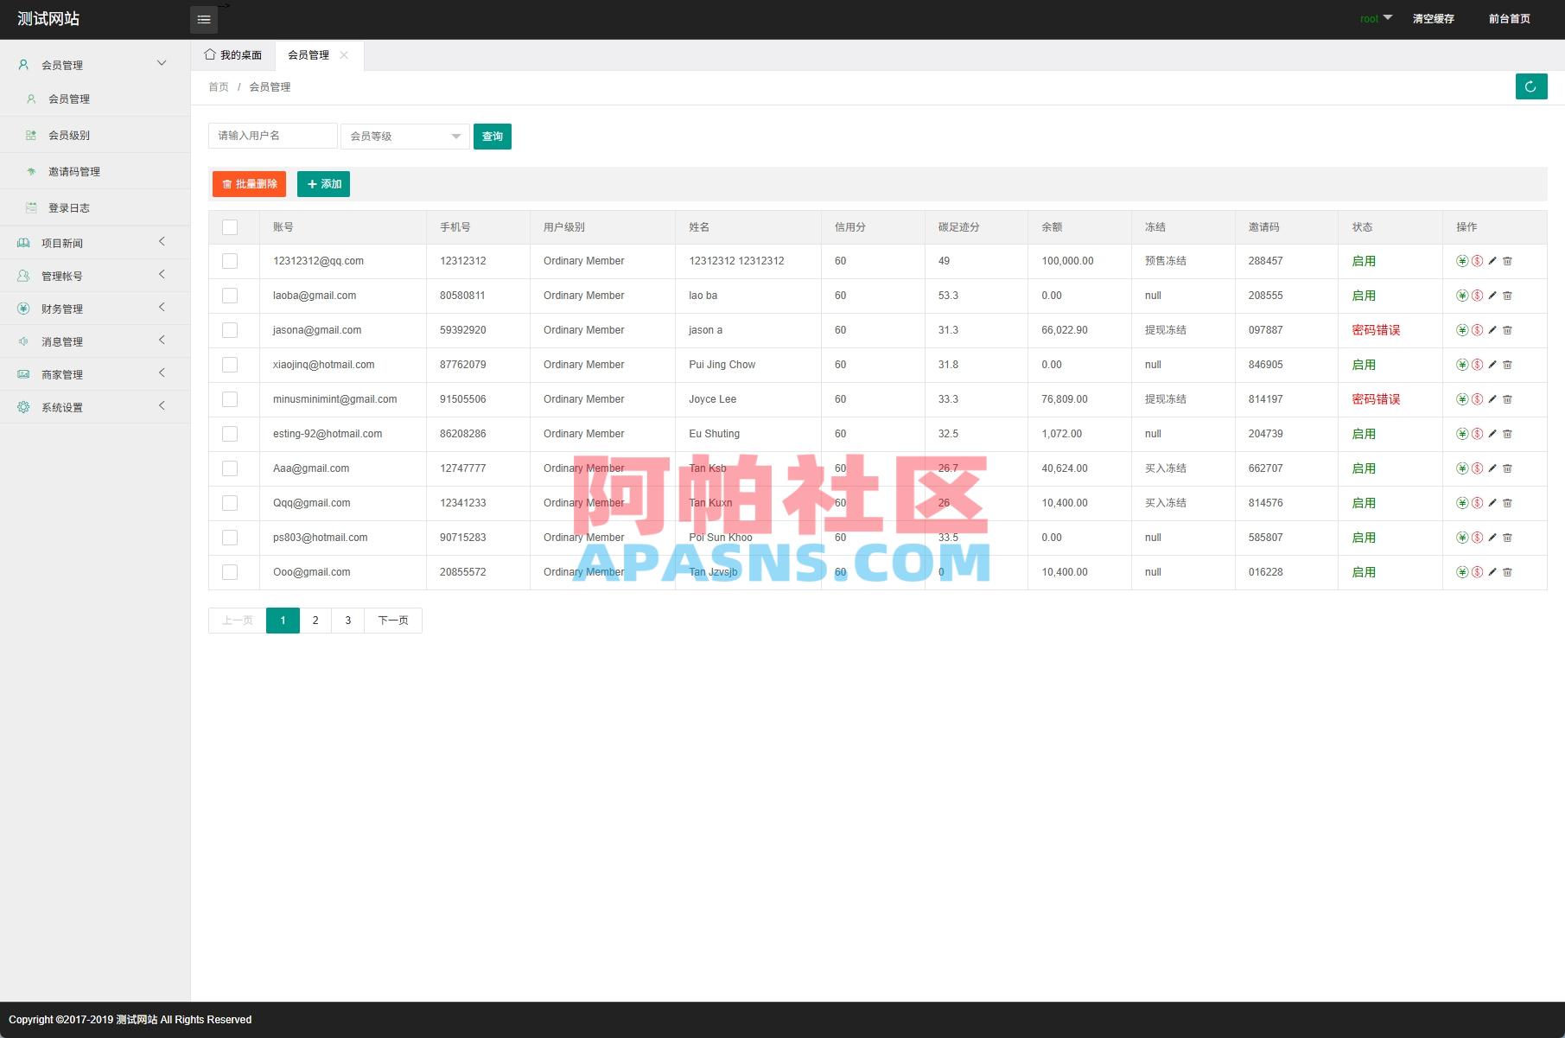
Task: Toggle the sidebar with the hamburger icon
Action: [204, 19]
